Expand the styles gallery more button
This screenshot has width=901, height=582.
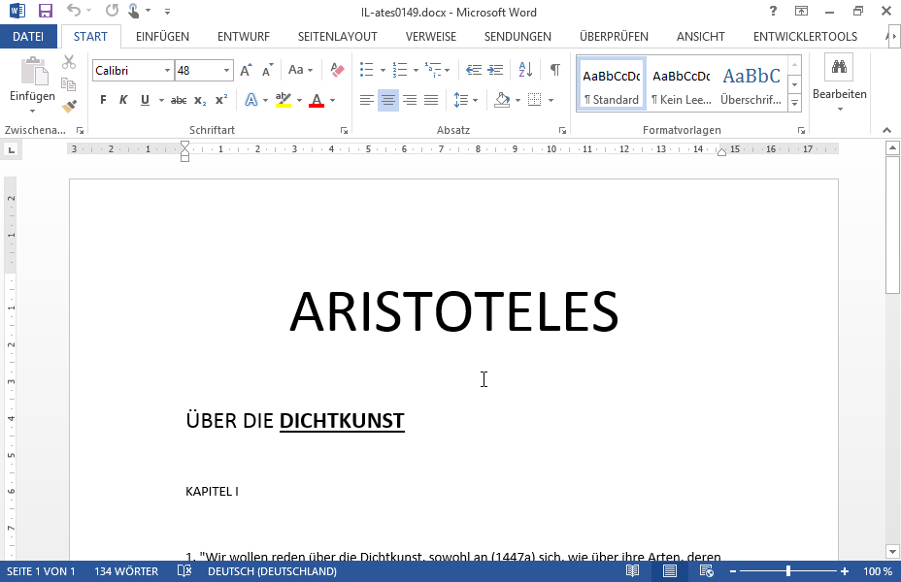coord(795,104)
